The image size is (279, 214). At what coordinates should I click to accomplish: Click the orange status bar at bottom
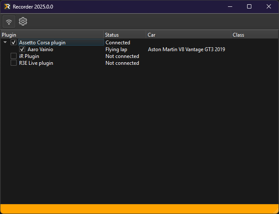139,209
